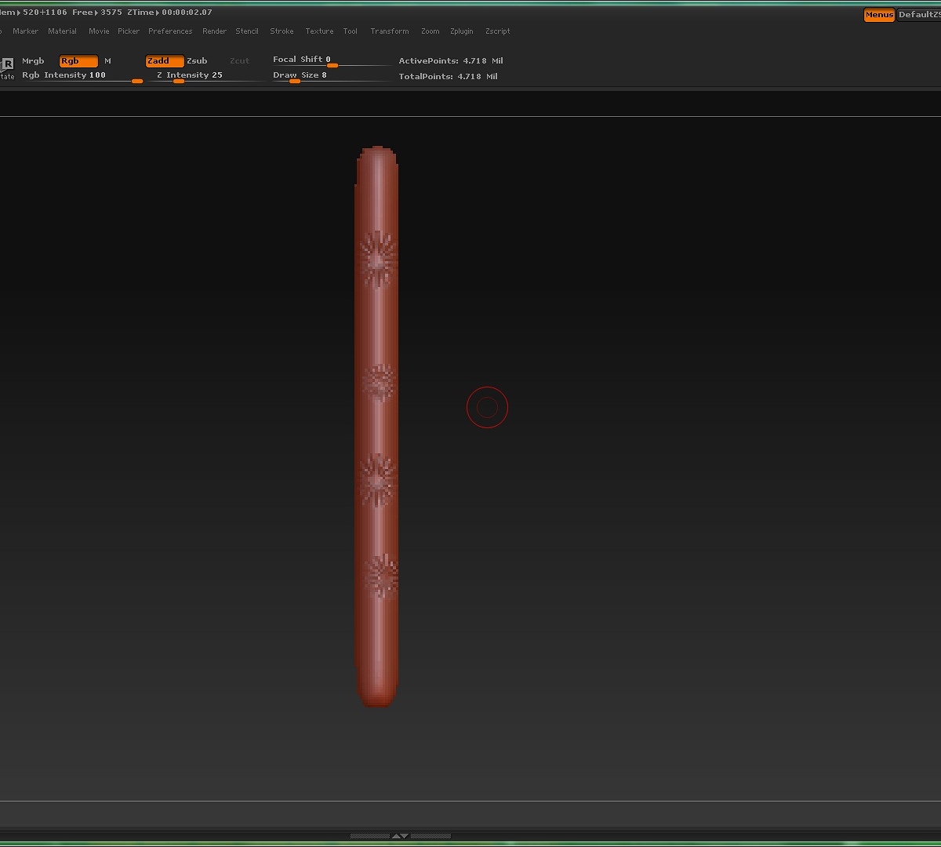Click the up arrow at bottom tray center
The height and width of the screenshot is (847, 941).
pyautogui.click(x=396, y=836)
